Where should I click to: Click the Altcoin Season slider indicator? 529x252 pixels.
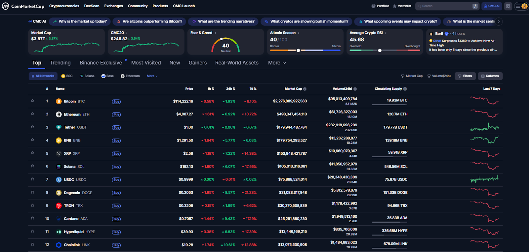[x=298, y=50]
